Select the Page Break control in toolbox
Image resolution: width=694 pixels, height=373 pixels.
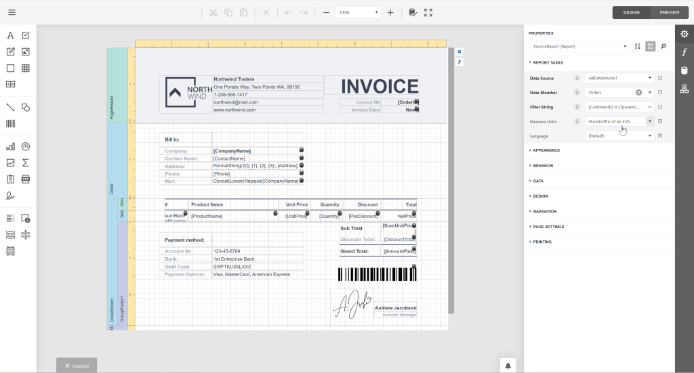click(11, 235)
